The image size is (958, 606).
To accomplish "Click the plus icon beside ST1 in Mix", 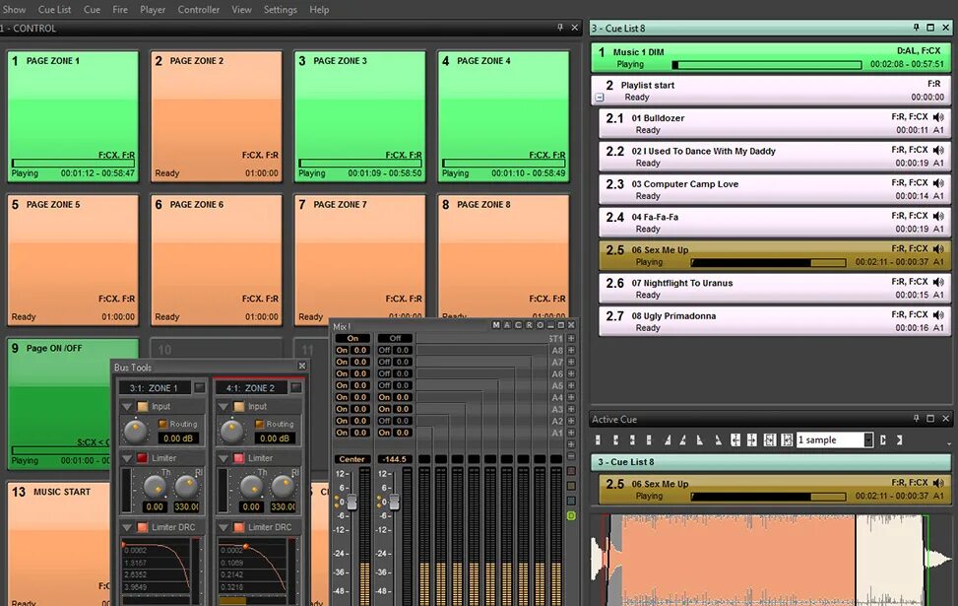I will pos(571,338).
